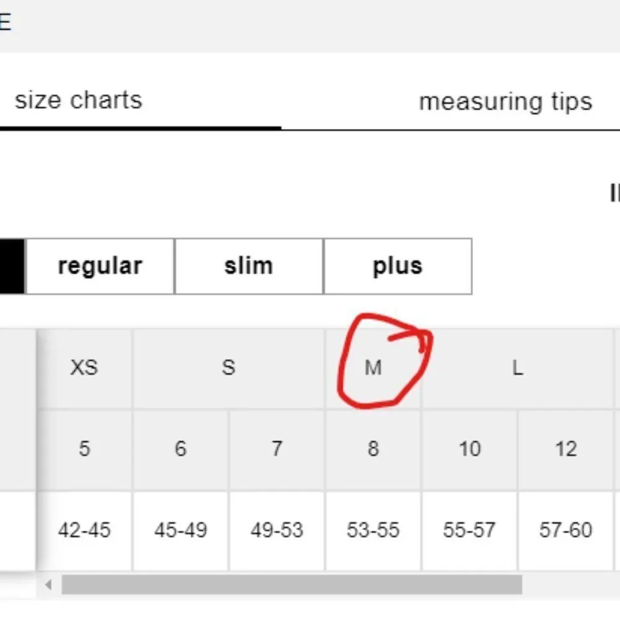Viewport: 620px width, 620px height.
Task: Click the XS size header cell
Action: click(x=84, y=368)
